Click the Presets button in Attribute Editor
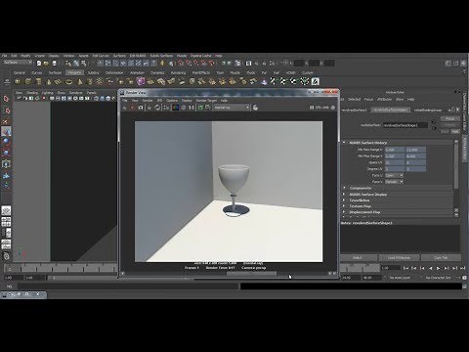The image size is (469, 352). click(449, 125)
